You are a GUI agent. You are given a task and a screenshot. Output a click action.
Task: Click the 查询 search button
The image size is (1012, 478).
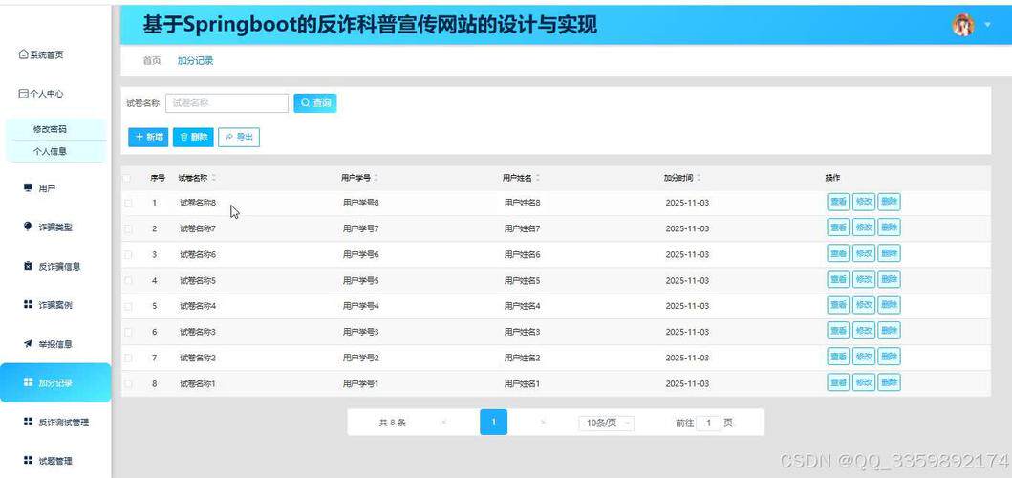[x=315, y=102]
